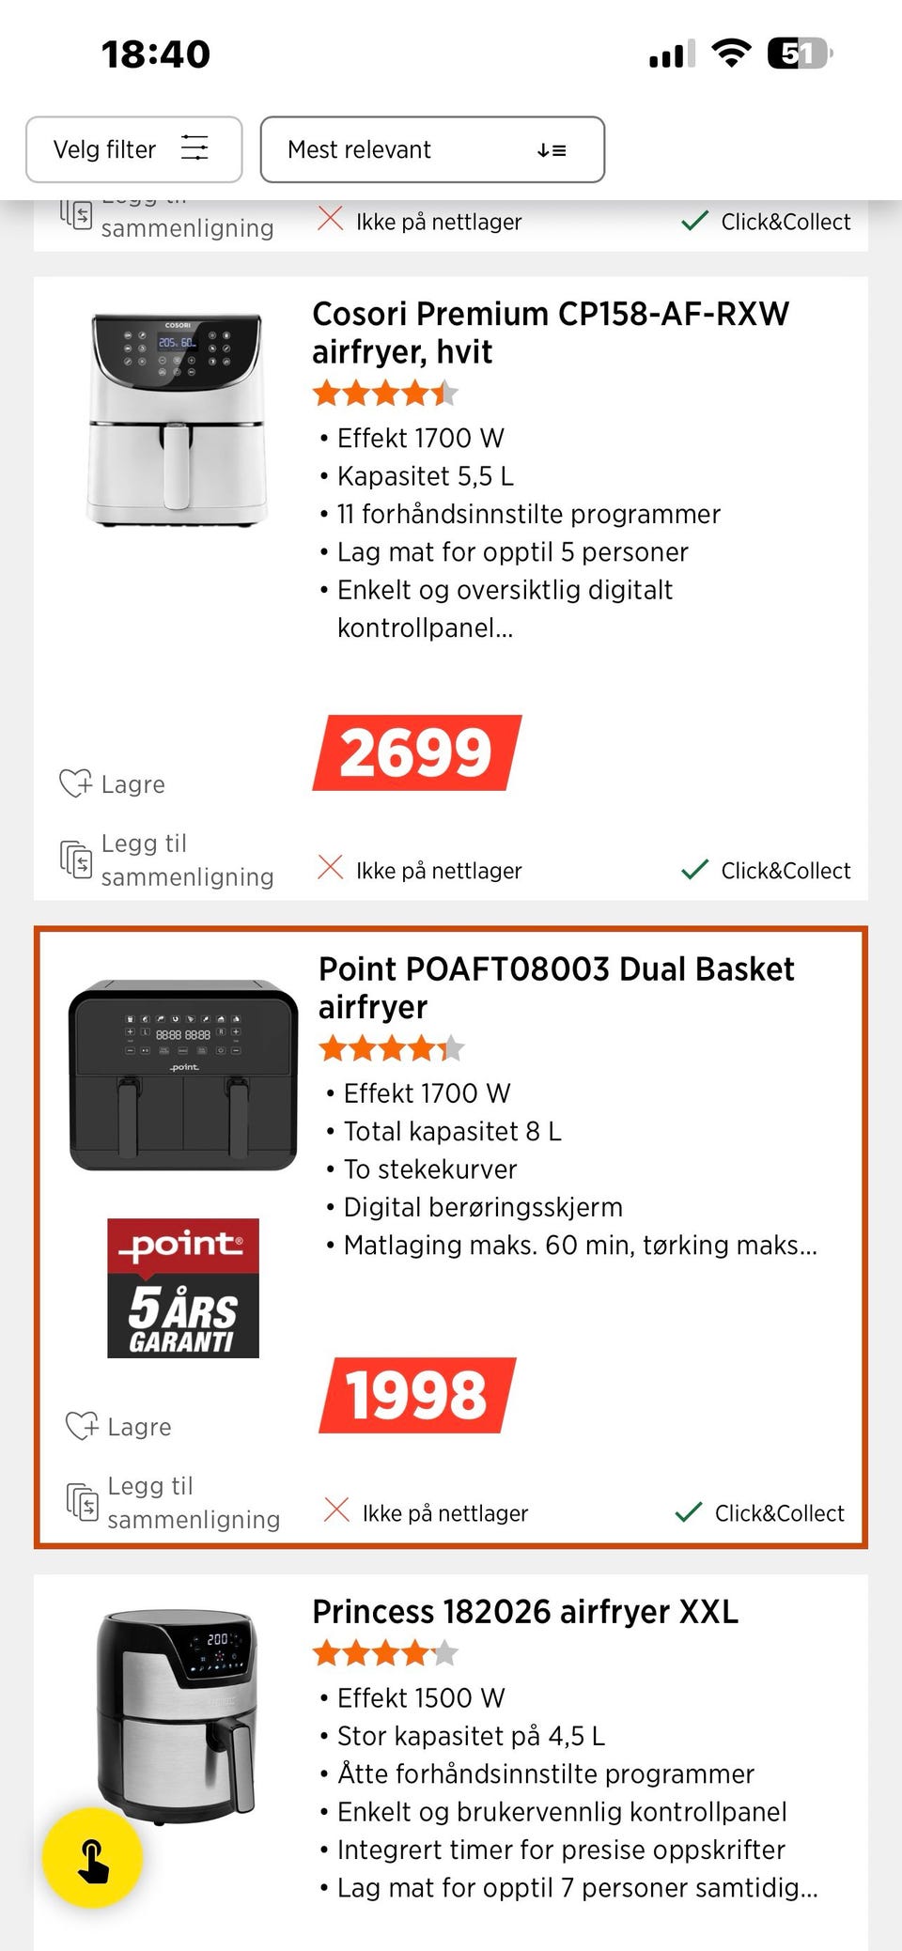Viewport: 902px width, 1951px height.
Task: Click the compare icon for Cosori airfryer
Action: tap(76, 859)
